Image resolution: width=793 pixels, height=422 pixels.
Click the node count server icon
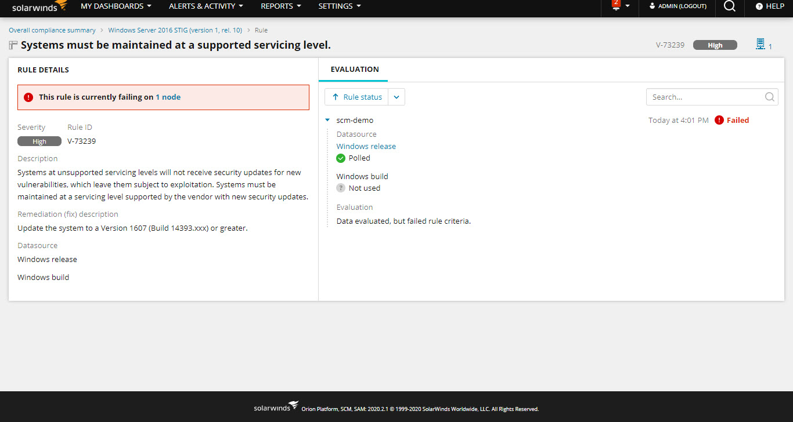(x=760, y=44)
